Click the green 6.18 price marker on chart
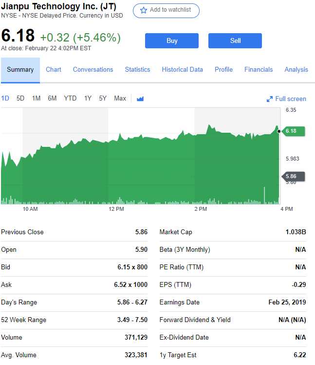The height and width of the screenshot is (365, 315). pos(293,131)
